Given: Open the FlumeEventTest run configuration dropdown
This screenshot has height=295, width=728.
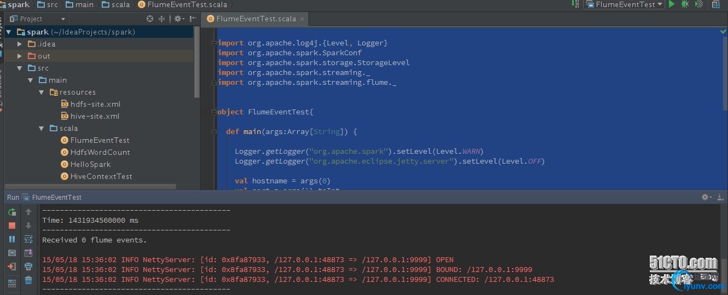Looking at the screenshot, I should point(624,4).
